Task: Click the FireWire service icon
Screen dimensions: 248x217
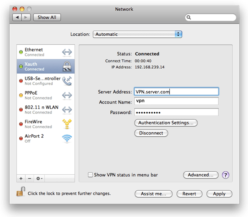Action: [67, 124]
